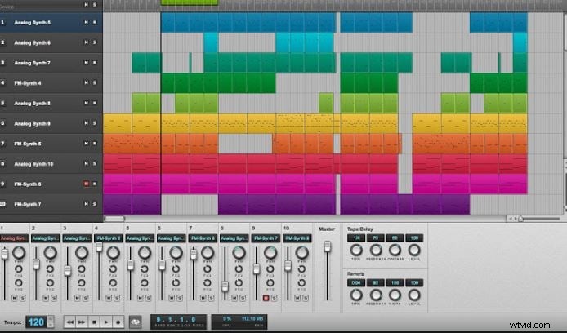Click the Reverb Time knob
Image resolution: width=567 pixels, height=333 pixels.
pyautogui.click(x=356, y=295)
